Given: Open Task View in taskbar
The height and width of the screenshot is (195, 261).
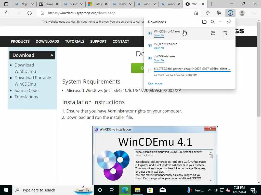Looking at the screenshot, I should coord(112,190).
